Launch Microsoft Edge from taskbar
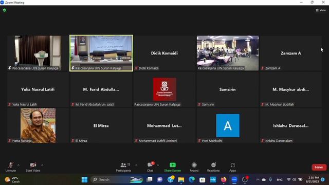This screenshot has height=185, width=329. (x=192, y=179)
